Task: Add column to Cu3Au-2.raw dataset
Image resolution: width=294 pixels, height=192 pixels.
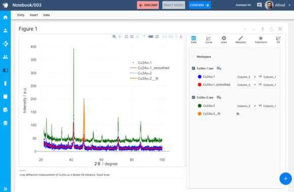Action: [219, 97]
